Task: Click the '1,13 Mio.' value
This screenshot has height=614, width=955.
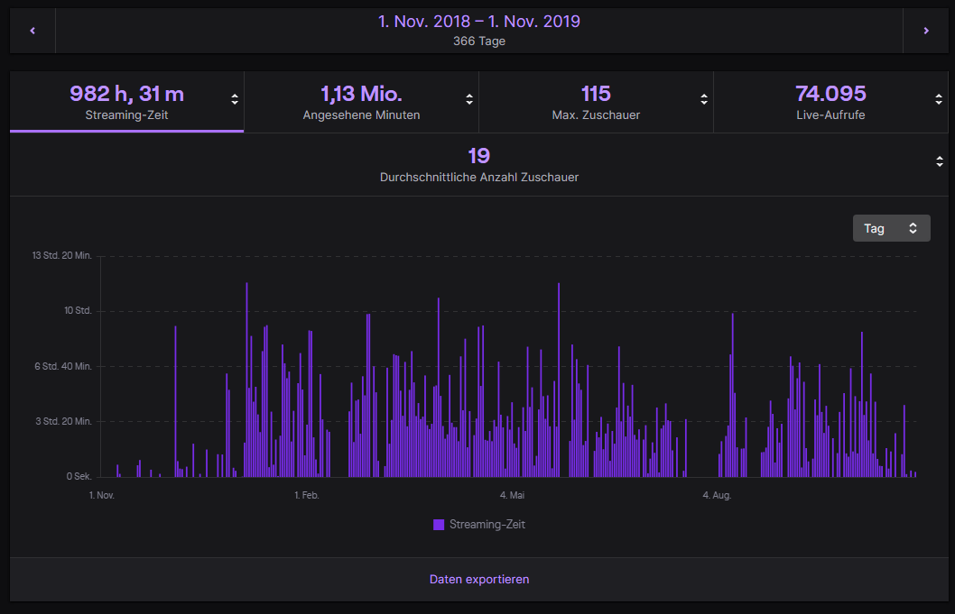Action: click(x=362, y=94)
